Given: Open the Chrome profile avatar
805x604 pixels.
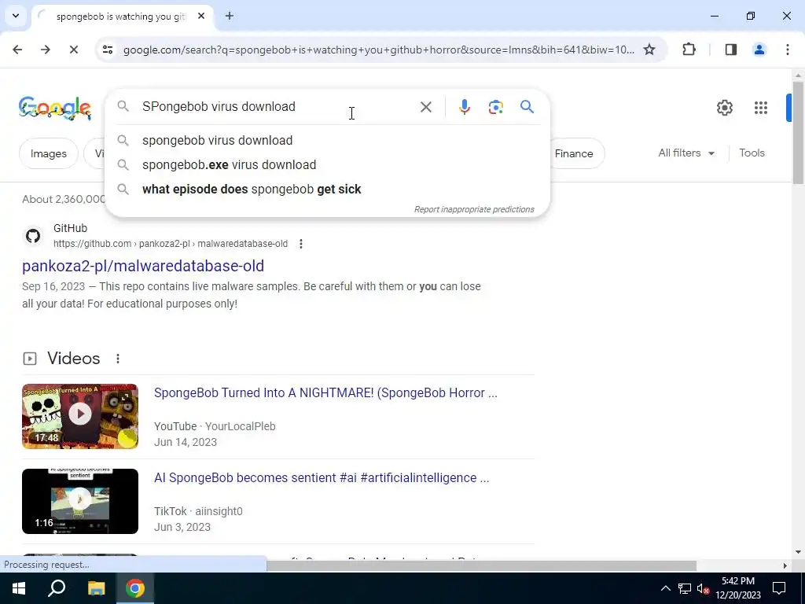Looking at the screenshot, I should [x=759, y=50].
